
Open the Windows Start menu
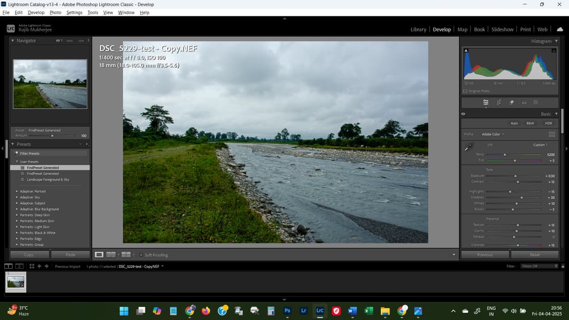click(124, 311)
